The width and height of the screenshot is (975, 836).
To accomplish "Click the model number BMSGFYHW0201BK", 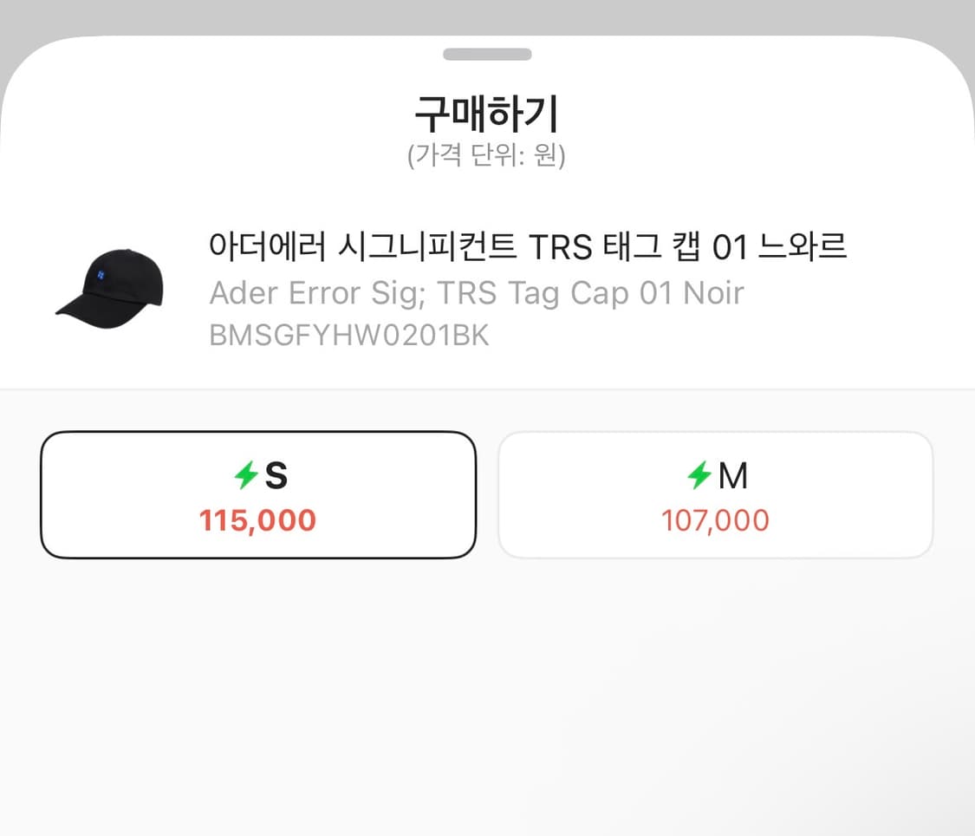I will (x=349, y=335).
